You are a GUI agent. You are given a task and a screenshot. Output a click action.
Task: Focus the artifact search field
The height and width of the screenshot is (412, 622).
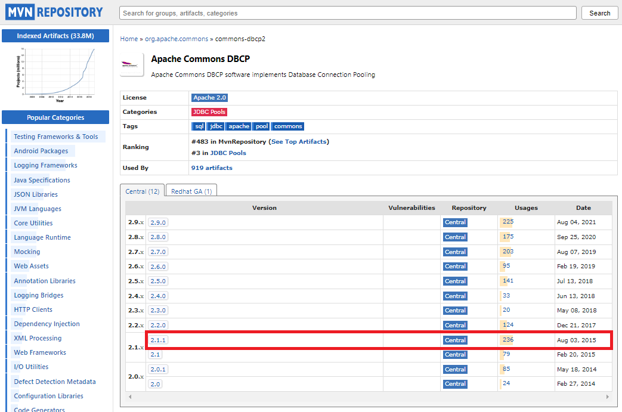(x=348, y=13)
